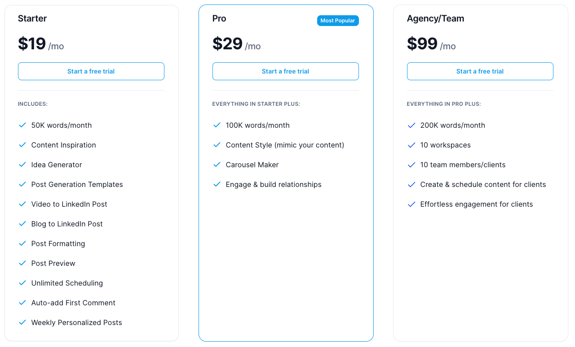Click the $19 price on Starter
This screenshot has width=575, height=347.
(31, 43)
